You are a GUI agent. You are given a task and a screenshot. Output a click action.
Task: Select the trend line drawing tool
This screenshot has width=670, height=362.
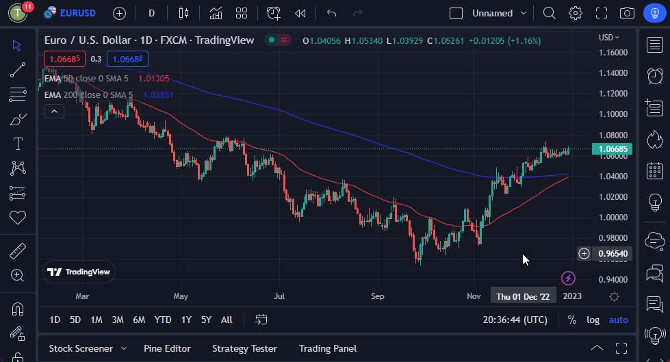pyautogui.click(x=18, y=70)
